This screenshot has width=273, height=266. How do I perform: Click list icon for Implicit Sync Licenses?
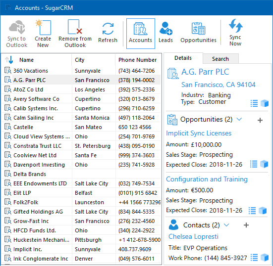click(x=254, y=164)
